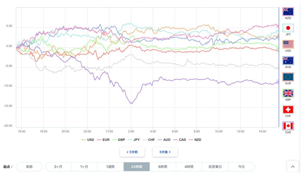The image size is (301, 176).
Task: Show the 今日 range
Action: coord(242,167)
